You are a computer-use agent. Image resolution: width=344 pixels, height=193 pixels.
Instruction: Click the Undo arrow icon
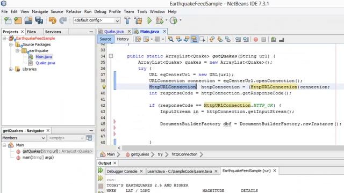point(53,20)
